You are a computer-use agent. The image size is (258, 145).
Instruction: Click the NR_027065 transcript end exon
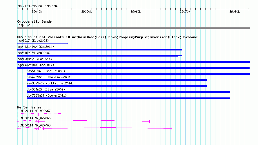click(x=172, y=129)
